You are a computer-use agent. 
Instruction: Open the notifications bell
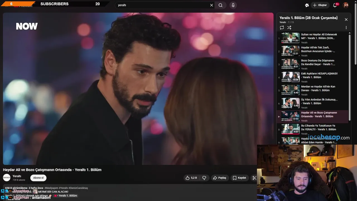[335, 5]
